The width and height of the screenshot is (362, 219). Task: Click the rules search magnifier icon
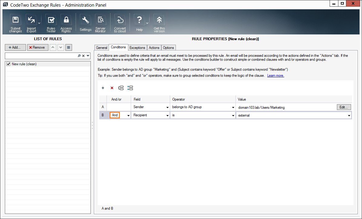pos(79,56)
